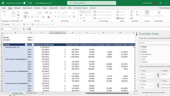The width and height of the screenshot is (170, 96).
Task: Check the Kosten field checkbox
Action: tap(140, 49)
